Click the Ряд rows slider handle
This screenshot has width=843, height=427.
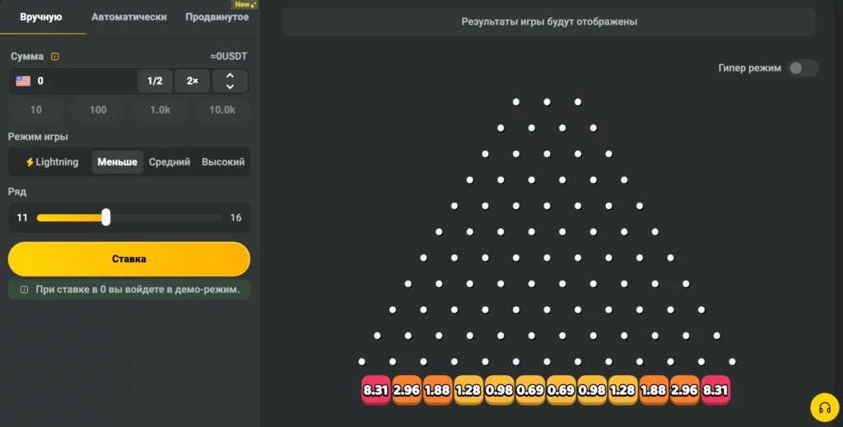coord(106,217)
